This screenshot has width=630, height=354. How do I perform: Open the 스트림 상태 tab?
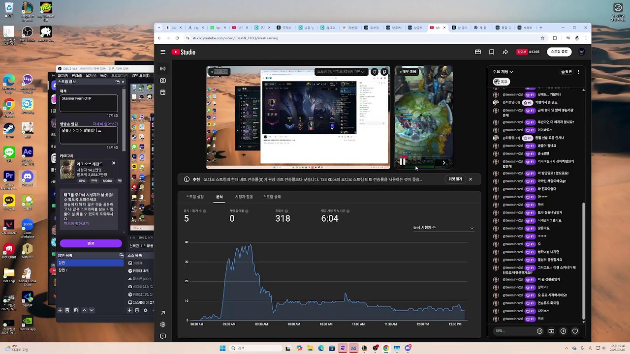(272, 197)
